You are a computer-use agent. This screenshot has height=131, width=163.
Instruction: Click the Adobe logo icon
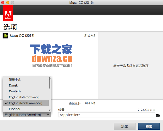[x=8, y=13]
